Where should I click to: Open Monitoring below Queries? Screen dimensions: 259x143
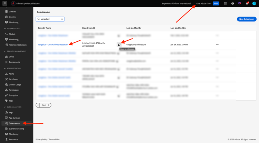pos(13,22)
